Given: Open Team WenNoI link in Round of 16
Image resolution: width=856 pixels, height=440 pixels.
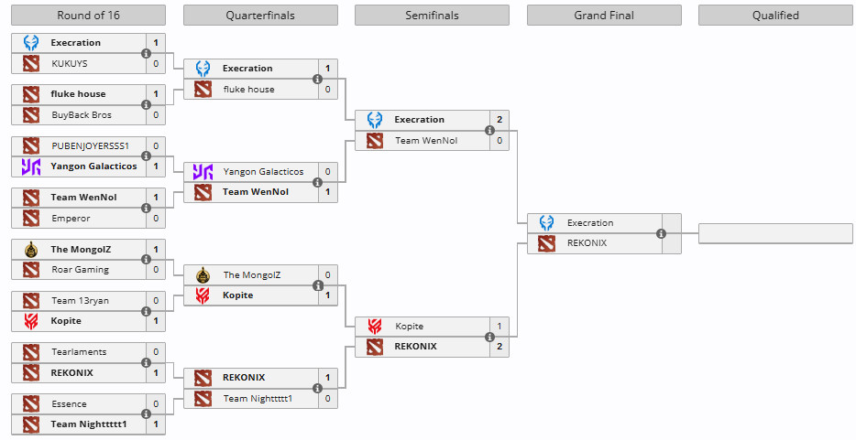Looking at the screenshot, I should (83, 197).
